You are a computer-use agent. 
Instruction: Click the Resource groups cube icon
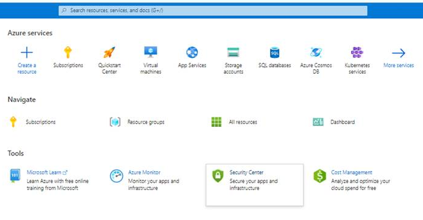115,122
